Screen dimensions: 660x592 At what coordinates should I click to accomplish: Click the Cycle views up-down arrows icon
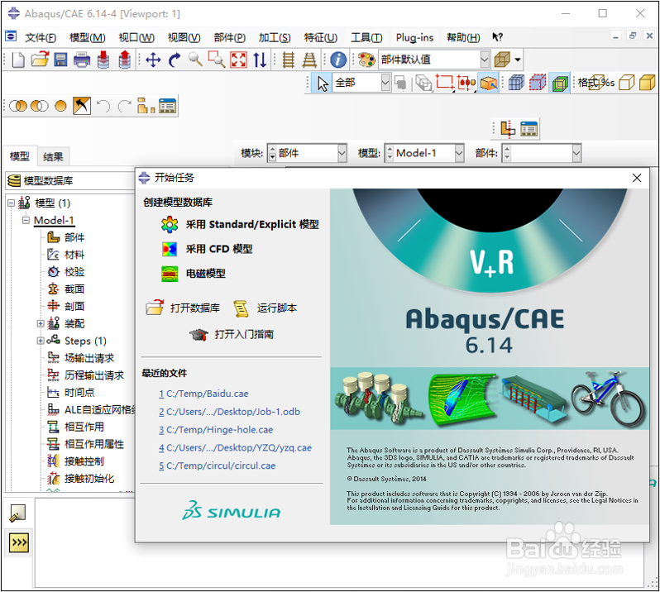[260, 60]
